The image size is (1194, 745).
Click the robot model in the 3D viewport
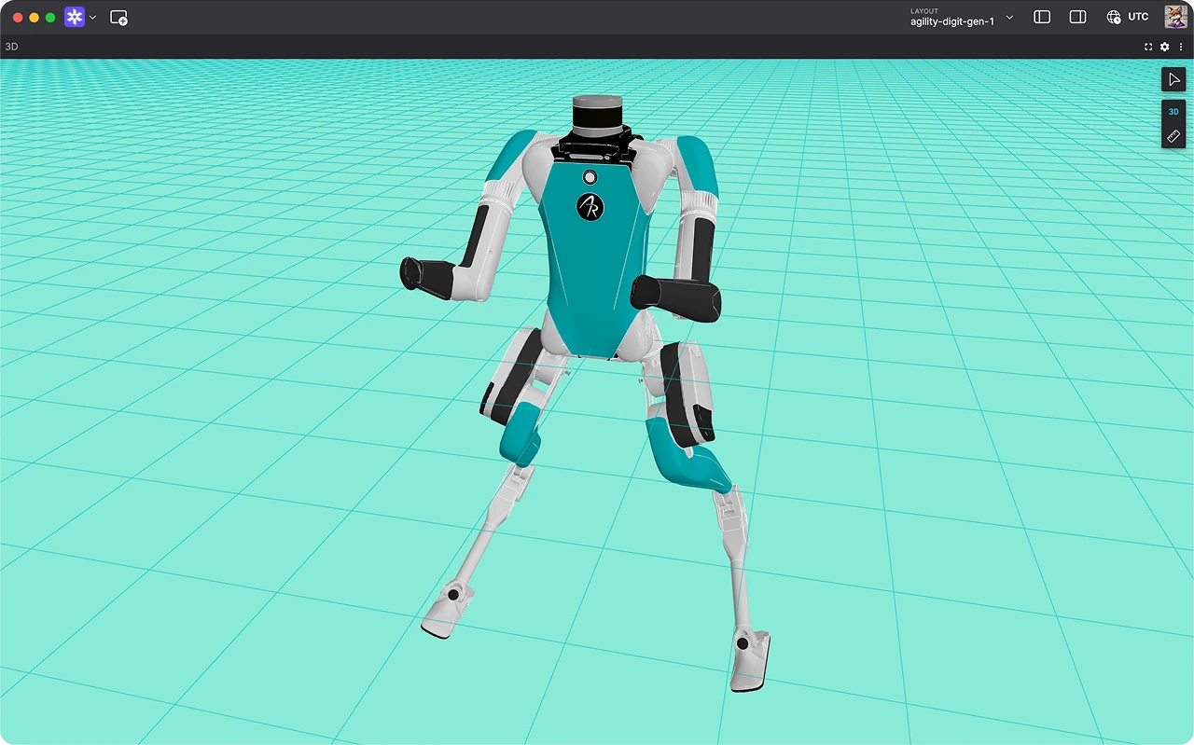(x=588, y=261)
